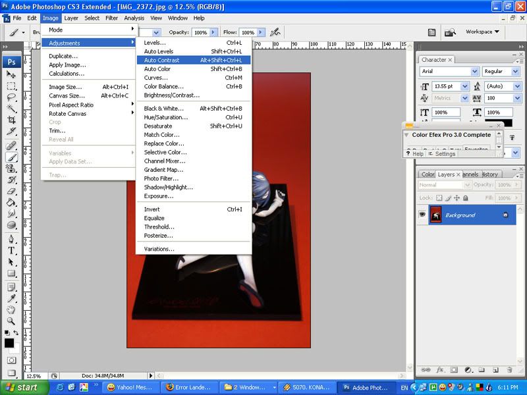Click the Windows start button
Viewport: 527px width, 395px height.
pyautogui.click(x=24, y=388)
